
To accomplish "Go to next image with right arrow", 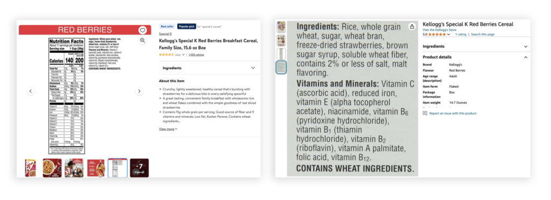I will [139, 91].
